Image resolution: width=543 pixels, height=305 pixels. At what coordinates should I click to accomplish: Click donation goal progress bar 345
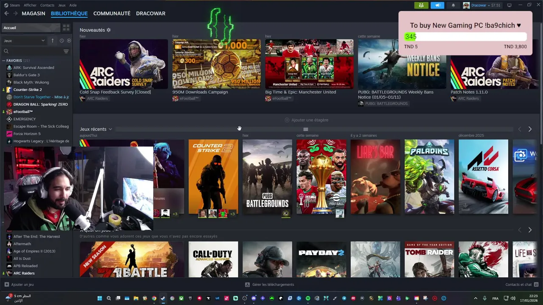pyautogui.click(x=465, y=37)
